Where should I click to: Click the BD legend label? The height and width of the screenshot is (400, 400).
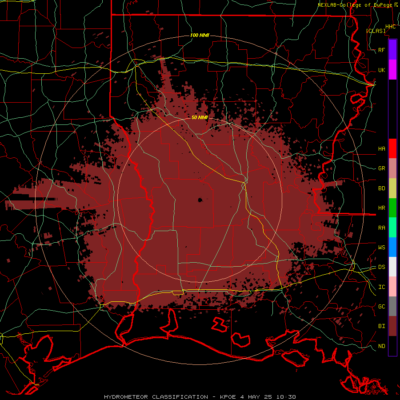382,188
